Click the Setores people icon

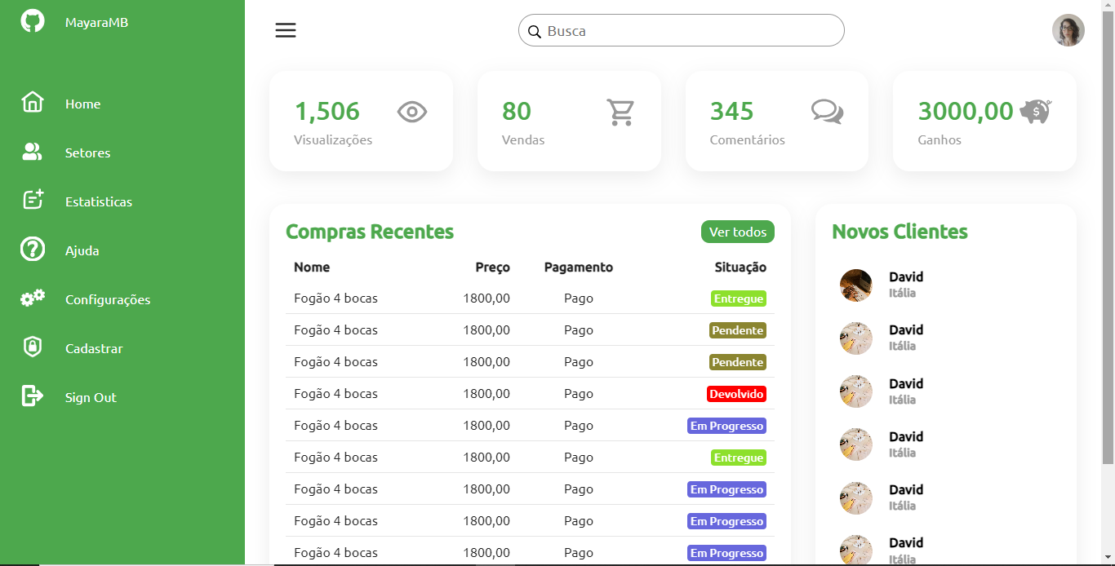(x=32, y=151)
